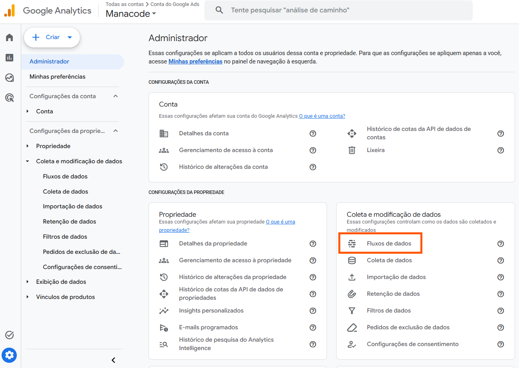The width and height of the screenshot is (519, 368).
Task: Open Pedidos de exclusão de dados in sidebar tree
Action: [x=81, y=252]
